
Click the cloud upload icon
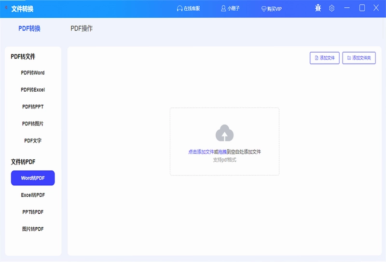[224, 133]
